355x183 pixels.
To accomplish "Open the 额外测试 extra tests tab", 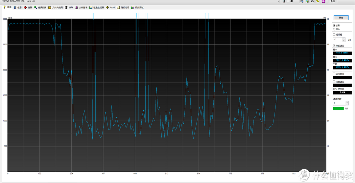I will pos(137,8).
